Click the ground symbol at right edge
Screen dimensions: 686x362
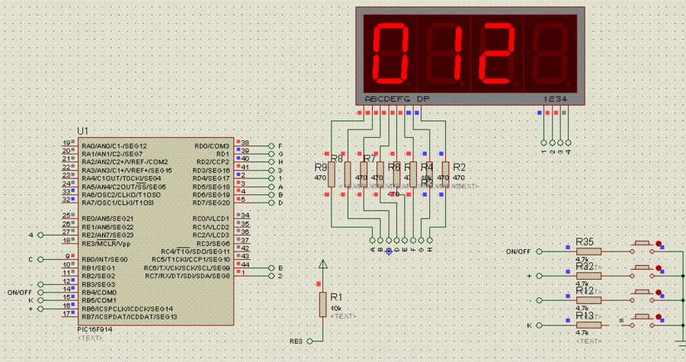point(680,340)
